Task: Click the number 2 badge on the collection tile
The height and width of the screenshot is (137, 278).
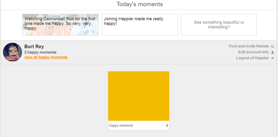Action: [x=167, y=126]
